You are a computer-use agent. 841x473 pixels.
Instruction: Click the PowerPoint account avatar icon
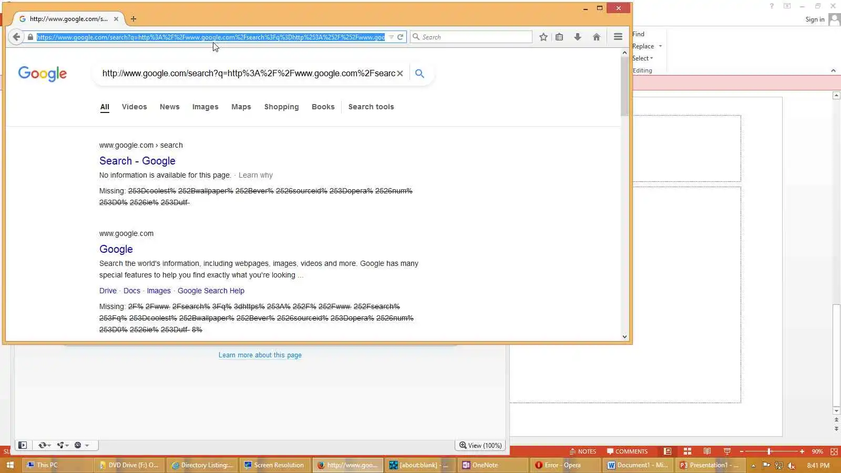(x=834, y=19)
